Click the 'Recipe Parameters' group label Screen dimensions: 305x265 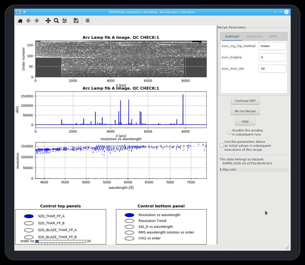pyautogui.click(x=232, y=27)
